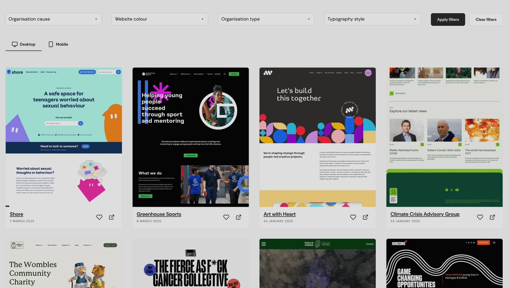Like Greenhouse Sports using the heart icon
This screenshot has width=509, height=288.
click(226, 217)
